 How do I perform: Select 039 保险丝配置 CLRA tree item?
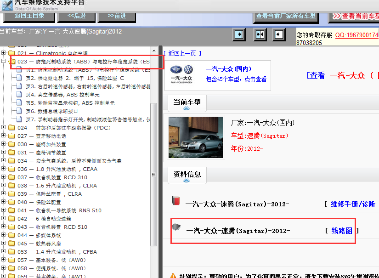[x=50, y=194]
